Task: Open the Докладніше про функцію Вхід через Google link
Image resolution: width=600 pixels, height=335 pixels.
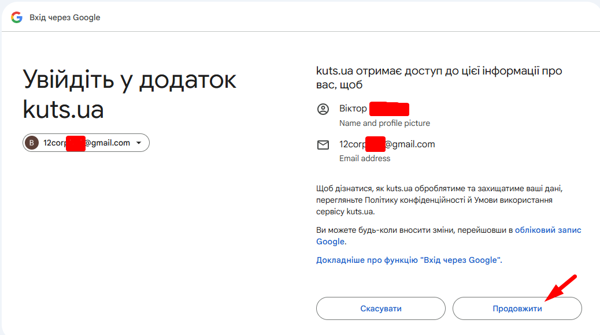Action: [x=409, y=260]
